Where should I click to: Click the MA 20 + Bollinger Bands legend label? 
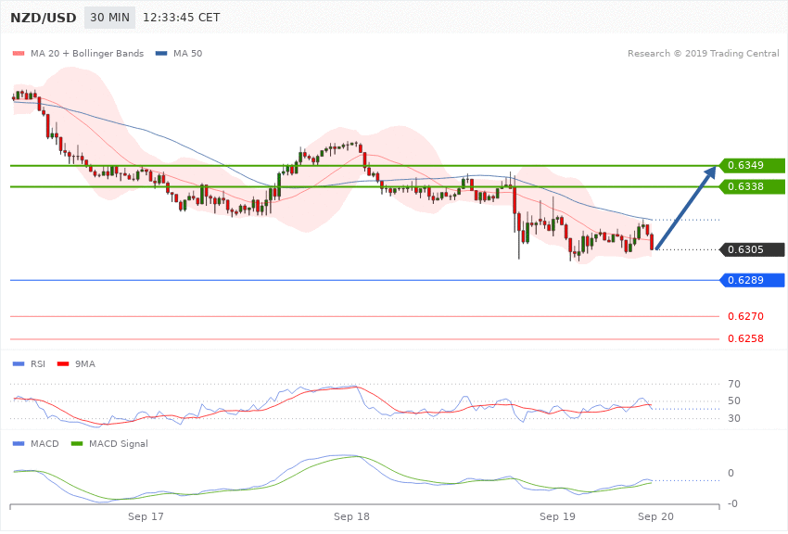pos(87,53)
